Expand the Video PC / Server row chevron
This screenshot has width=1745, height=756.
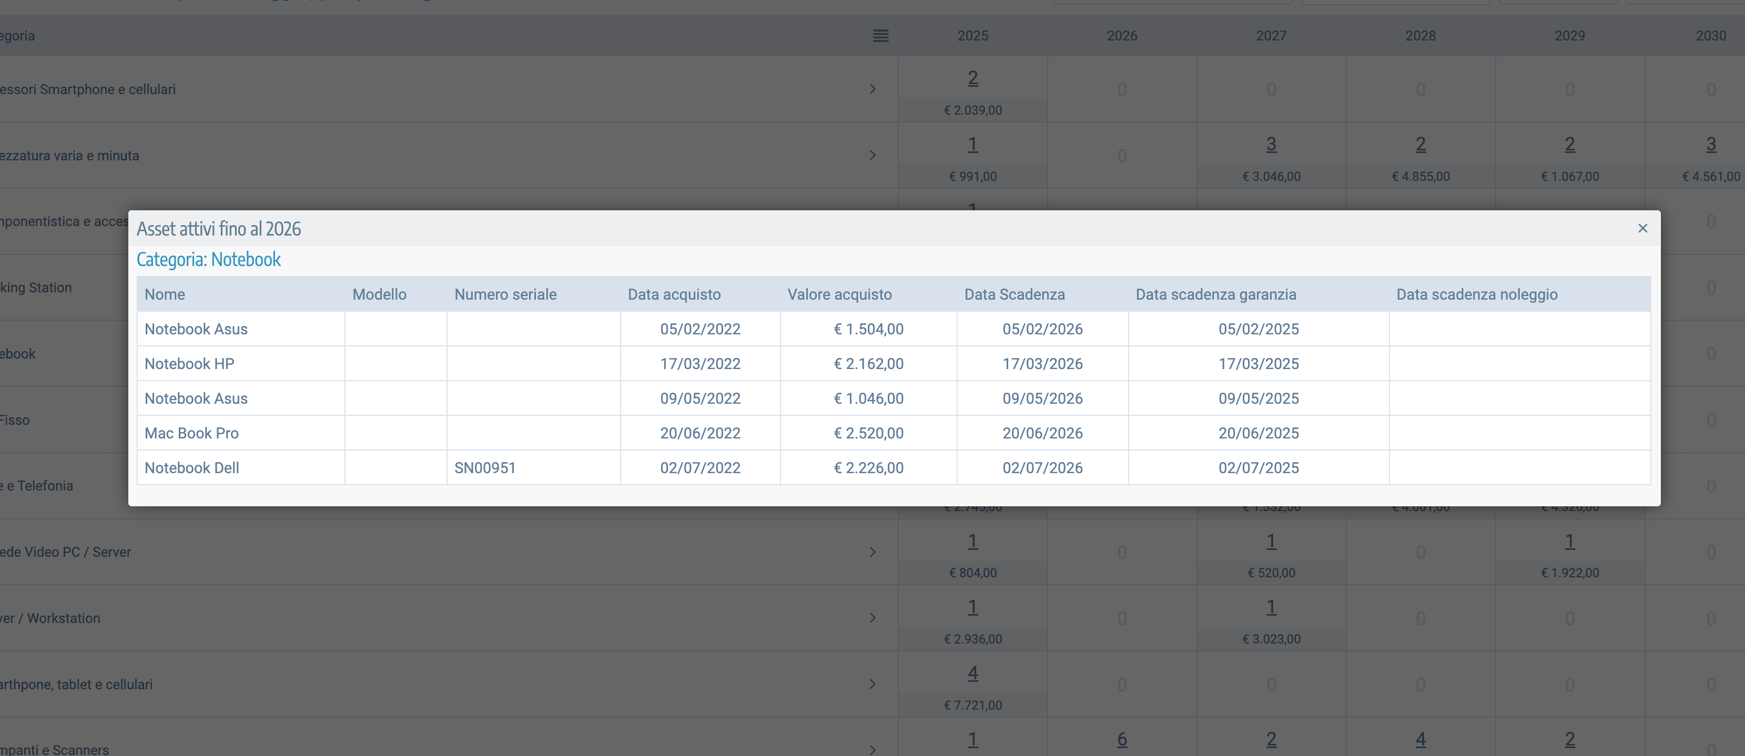coord(872,552)
